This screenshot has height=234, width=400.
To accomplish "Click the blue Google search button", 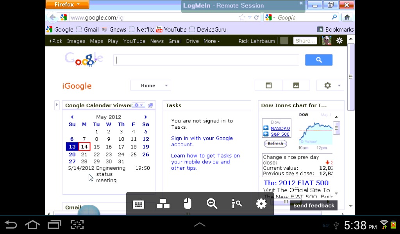I will [319, 60].
